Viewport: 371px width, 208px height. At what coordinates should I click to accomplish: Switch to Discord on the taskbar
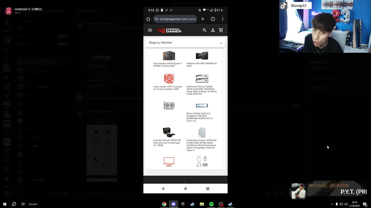click(x=173, y=204)
